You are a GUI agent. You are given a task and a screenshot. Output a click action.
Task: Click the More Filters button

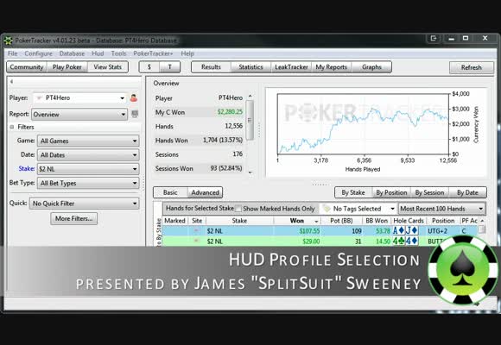point(73,218)
